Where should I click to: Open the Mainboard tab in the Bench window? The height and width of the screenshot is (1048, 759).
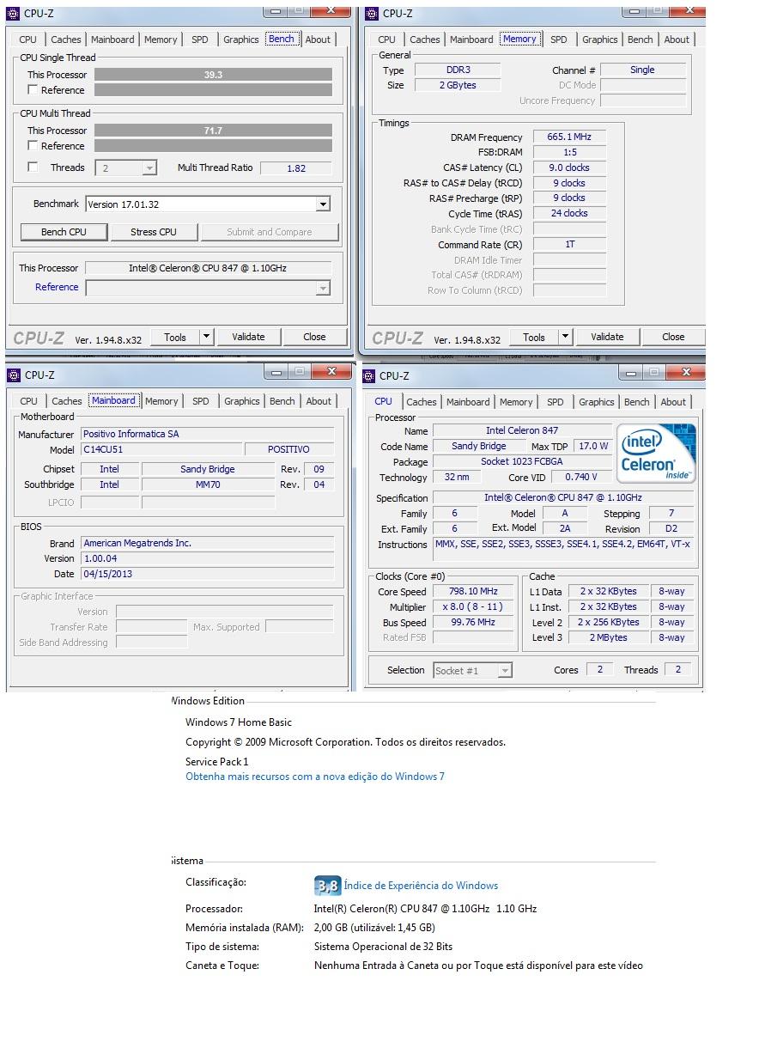(112, 40)
